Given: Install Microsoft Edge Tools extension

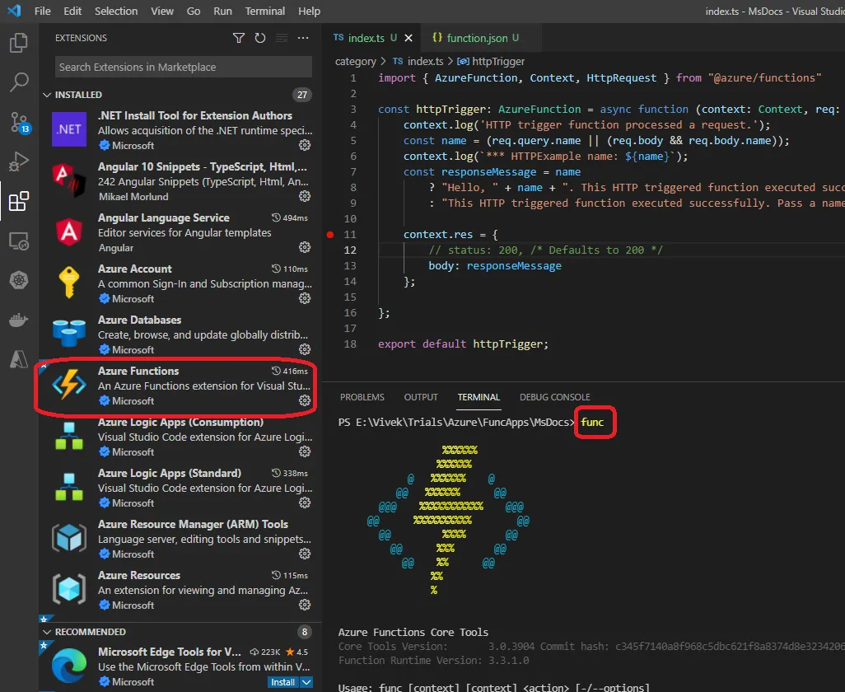Looking at the screenshot, I should click(282, 682).
